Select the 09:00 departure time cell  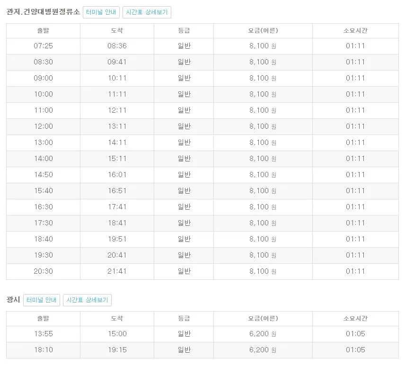[43, 78]
